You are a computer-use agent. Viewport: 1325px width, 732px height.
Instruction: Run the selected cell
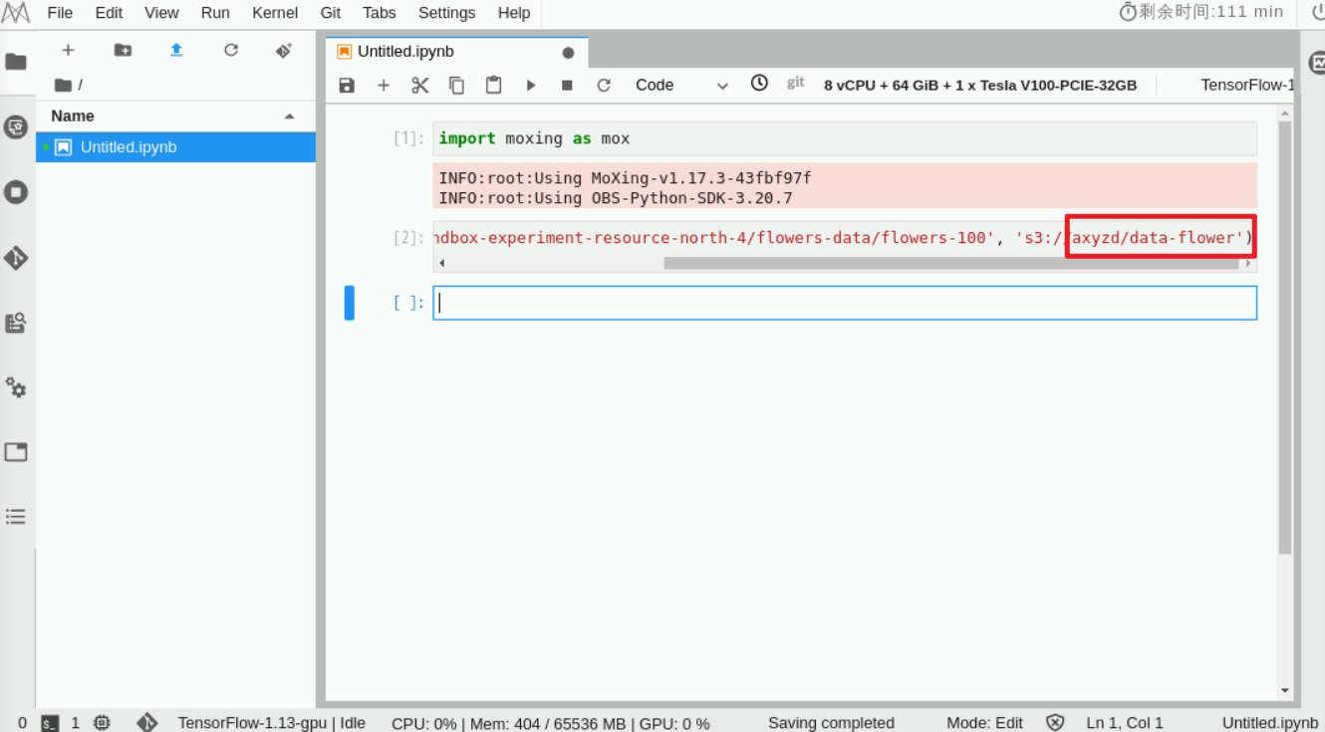[x=531, y=86]
